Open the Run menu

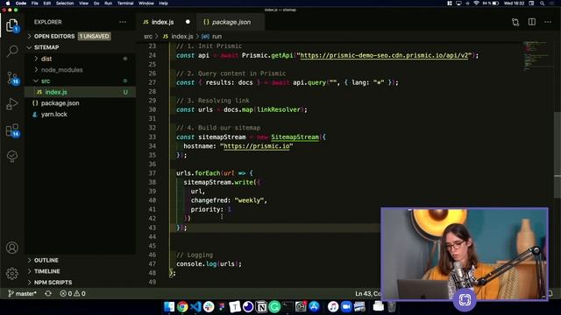coord(108,3)
